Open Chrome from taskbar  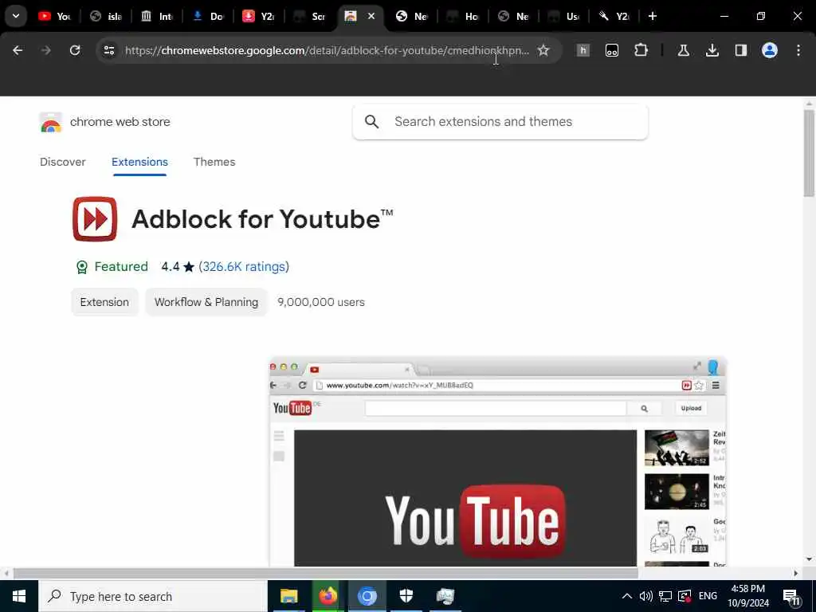point(367,596)
